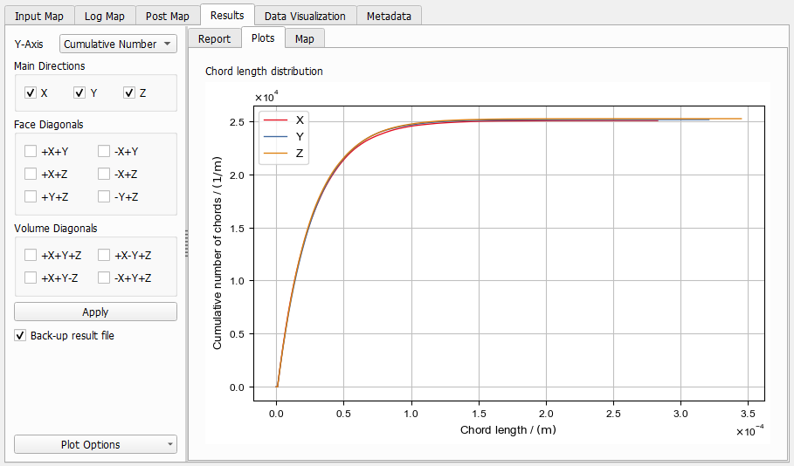Image resolution: width=794 pixels, height=466 pixels.
Task: Switch to the Metadata tab
Action: click(389, 17)
